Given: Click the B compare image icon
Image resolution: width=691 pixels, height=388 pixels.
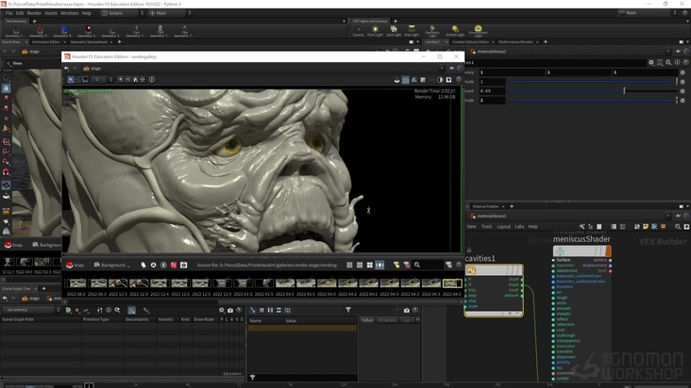Looking at the screenshot, I should click(163, 265).
